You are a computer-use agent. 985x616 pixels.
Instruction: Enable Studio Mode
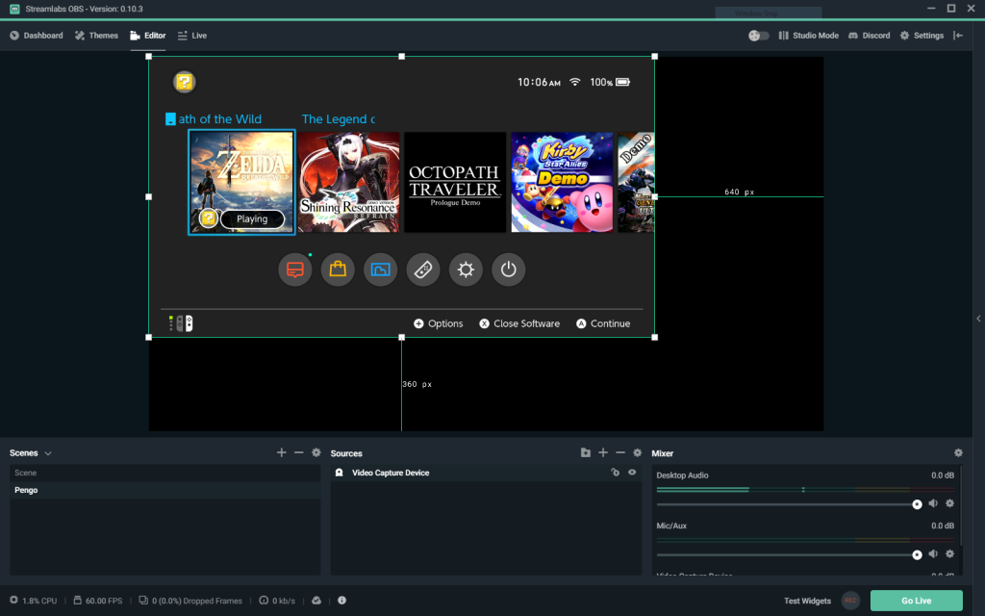tap(808, 36)
